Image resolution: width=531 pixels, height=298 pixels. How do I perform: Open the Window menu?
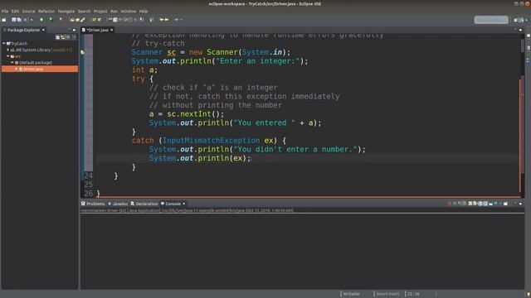tap(129, 11)
